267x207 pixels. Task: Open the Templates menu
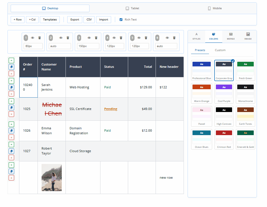(50, 20)
